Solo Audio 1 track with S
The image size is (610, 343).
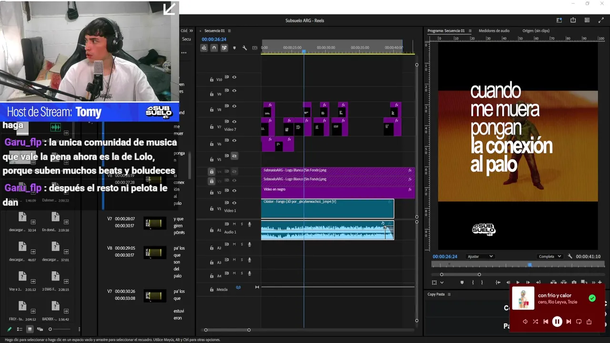[242, 224]
